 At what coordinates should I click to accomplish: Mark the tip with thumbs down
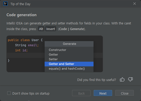[130, 79]
